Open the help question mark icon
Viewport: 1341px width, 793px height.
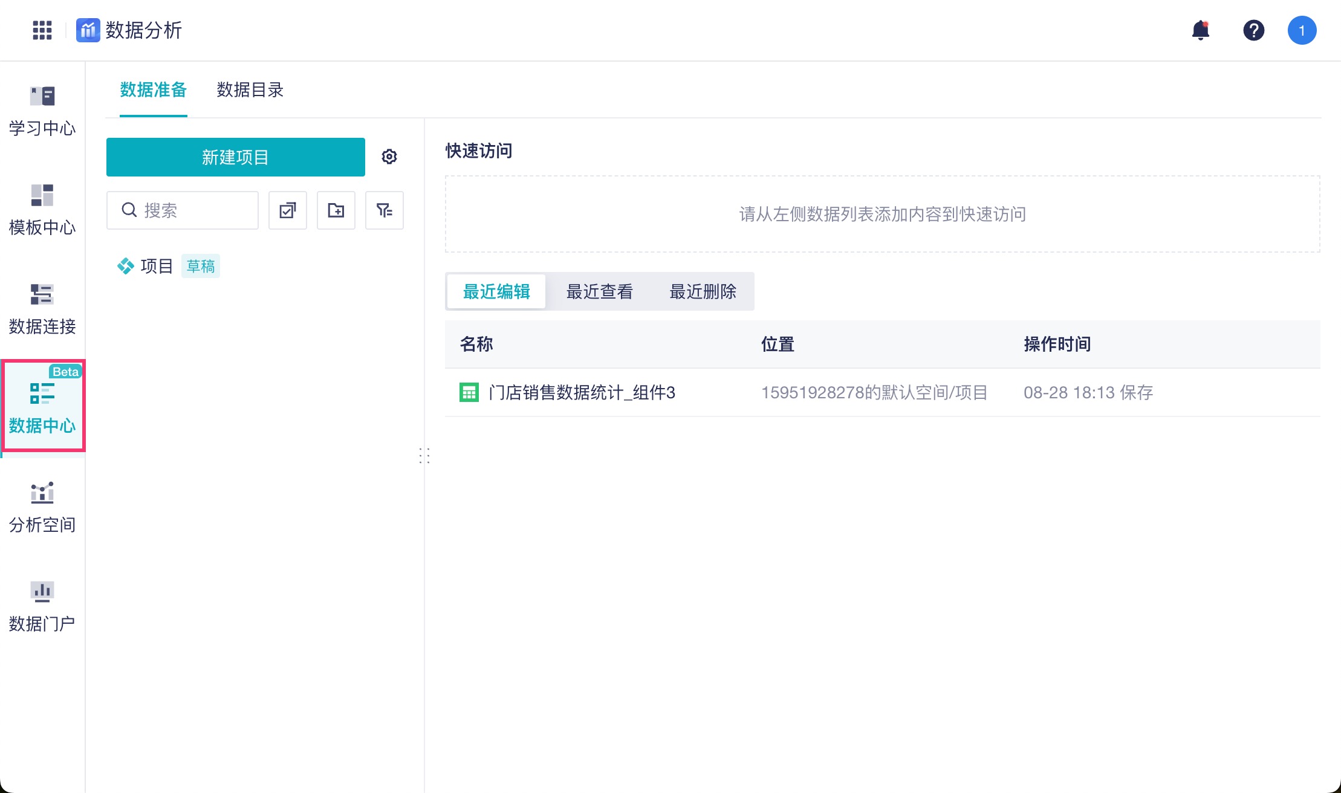pyautogui.click(x=1253, y=30)
